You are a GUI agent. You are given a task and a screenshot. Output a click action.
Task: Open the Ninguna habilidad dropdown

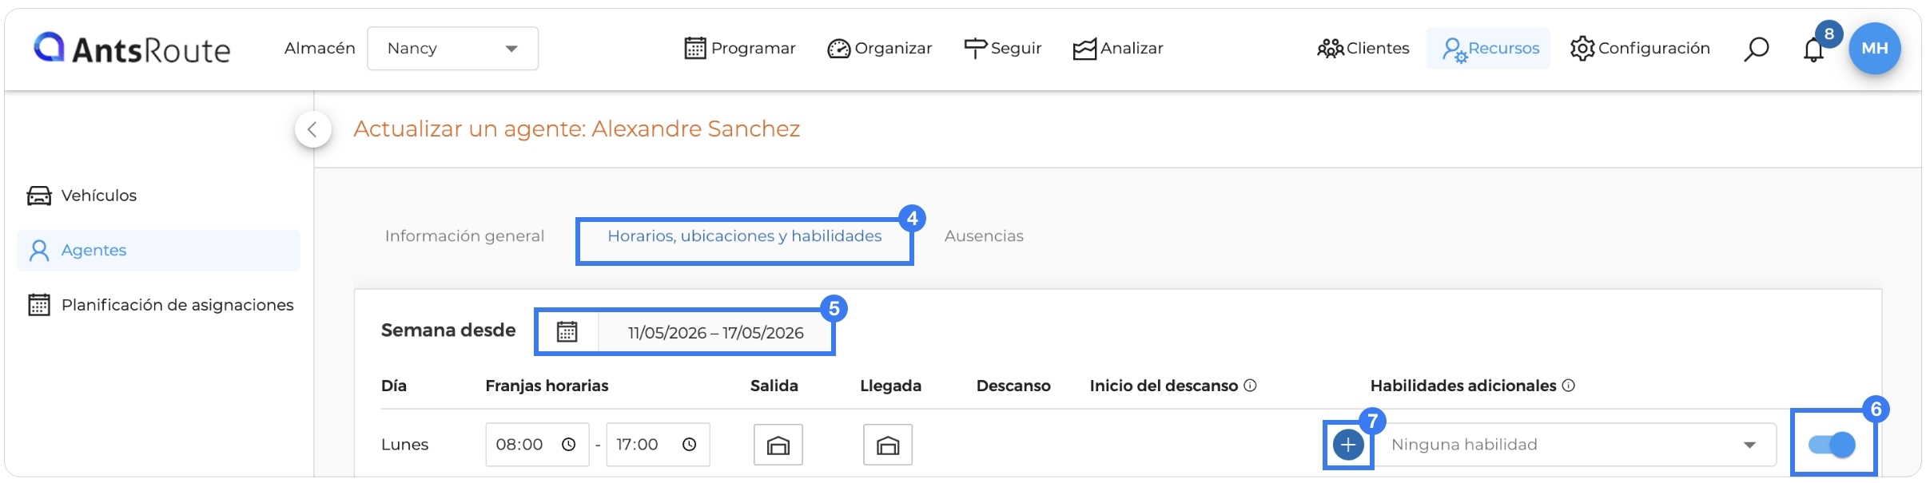tap(1574, 445)
